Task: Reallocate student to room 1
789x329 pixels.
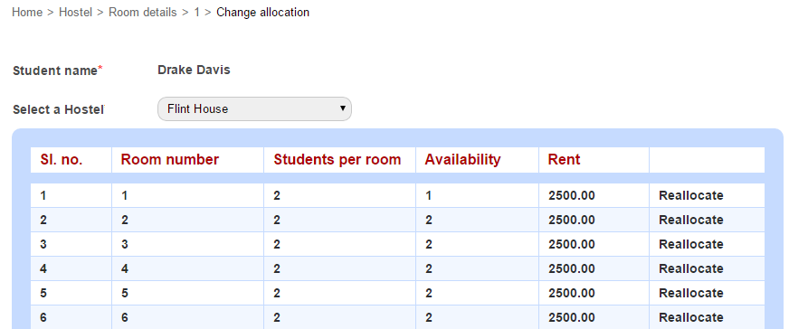Action: [691, 195]
